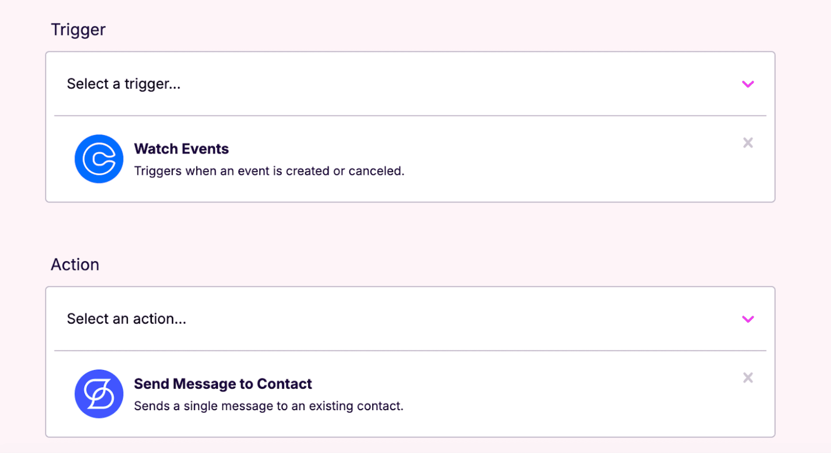Click the "Triggers when an event is created" description
The width and height of the screenshot is (831, 453).
tap(269, 171)
